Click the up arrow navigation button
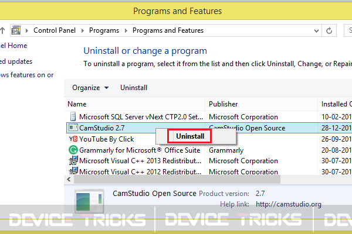 [2, 30]
